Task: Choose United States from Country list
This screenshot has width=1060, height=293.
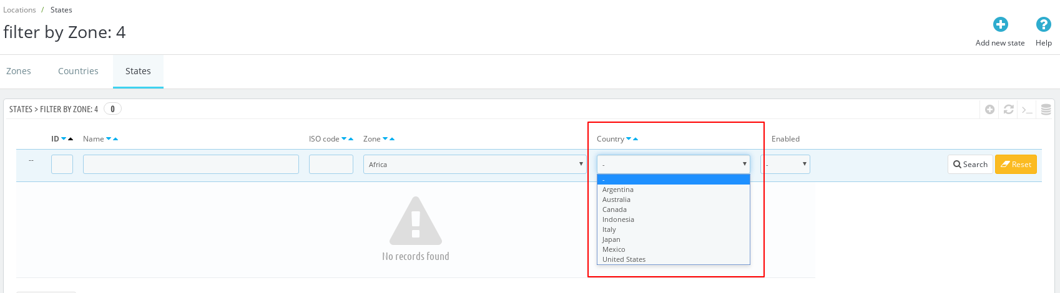Action: (x=674, y=259)
